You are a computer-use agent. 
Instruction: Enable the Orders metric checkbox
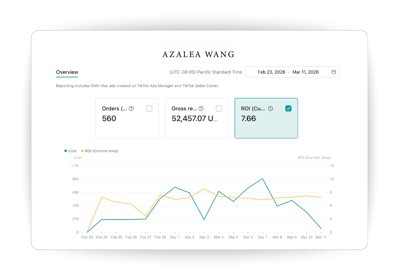[x=150, y=108]
